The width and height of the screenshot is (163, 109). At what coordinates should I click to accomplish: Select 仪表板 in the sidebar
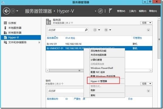[21, 23]
